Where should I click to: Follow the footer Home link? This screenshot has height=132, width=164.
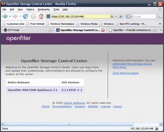click(46, 106)
